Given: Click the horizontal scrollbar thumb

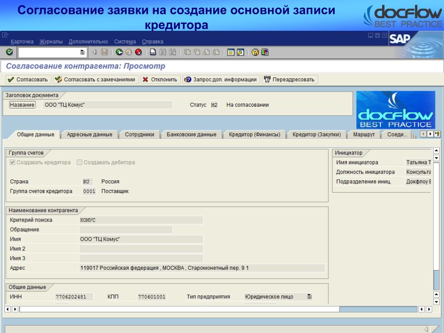Looking at the screenshot, I should pos(180,309).
